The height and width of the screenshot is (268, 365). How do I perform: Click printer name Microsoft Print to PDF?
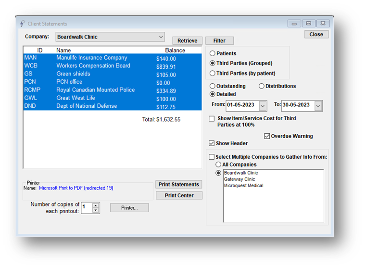[76, 188]
